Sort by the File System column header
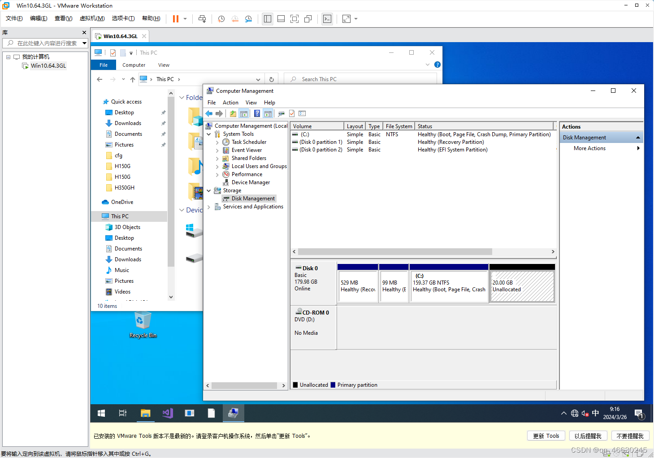Screen dimensions: 654x458 pyautogui.click(x=398, y=126)
